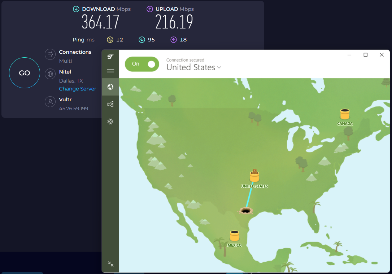Image resolution: width=392 pixels, height=274 pixels.
Task: Click the United States bear tunnel
Action: point(254,176)
